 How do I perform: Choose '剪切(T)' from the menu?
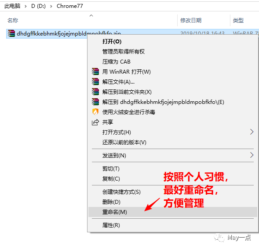[x=173, y=169]
